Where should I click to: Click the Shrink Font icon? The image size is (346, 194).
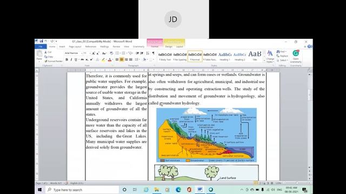[98, 53]
